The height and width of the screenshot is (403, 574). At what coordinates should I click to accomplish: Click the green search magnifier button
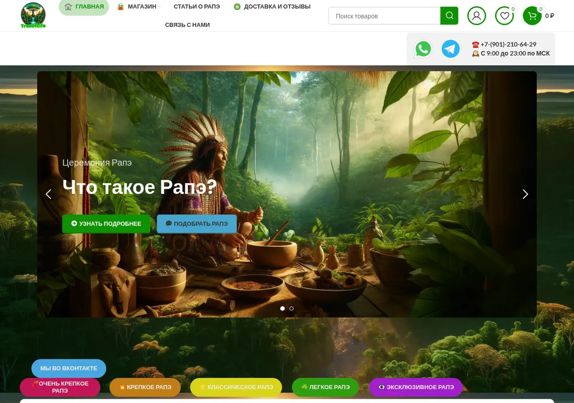(x=449, y=16)
